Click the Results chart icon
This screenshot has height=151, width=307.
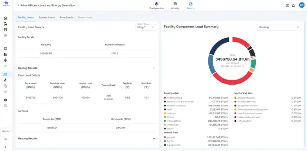click(191, 4)
